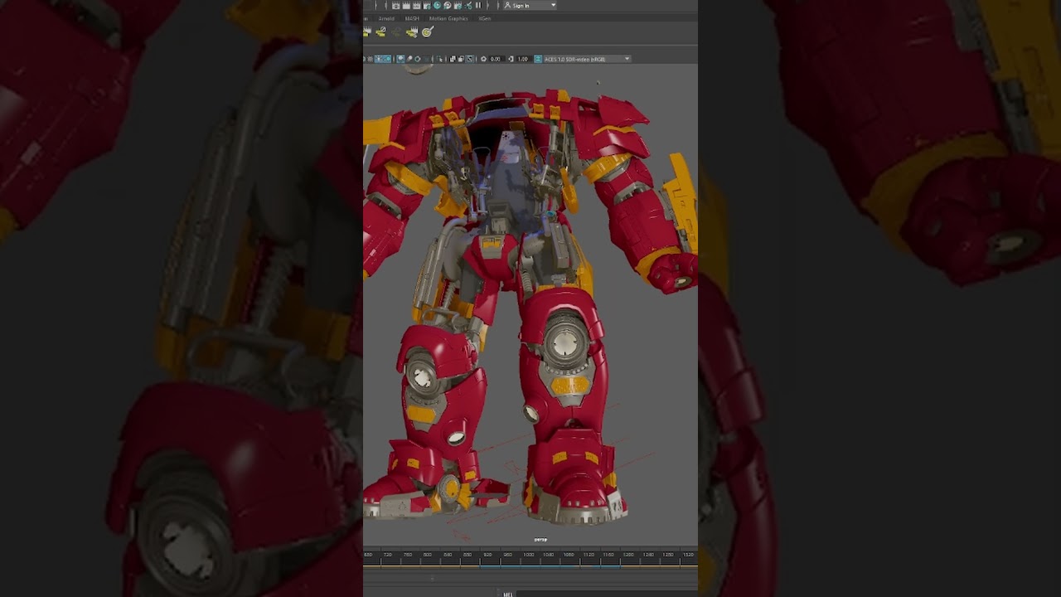Open the Render View clapperboard icon

396,6
